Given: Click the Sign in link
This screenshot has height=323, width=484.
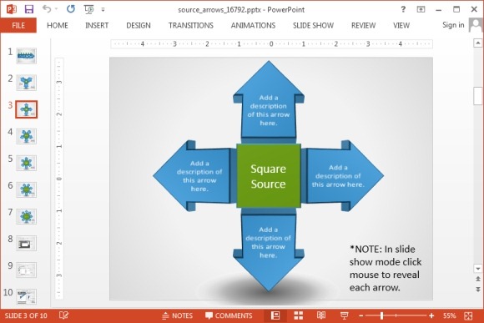Looking at the screenshot, I should (x=453, y=25).
